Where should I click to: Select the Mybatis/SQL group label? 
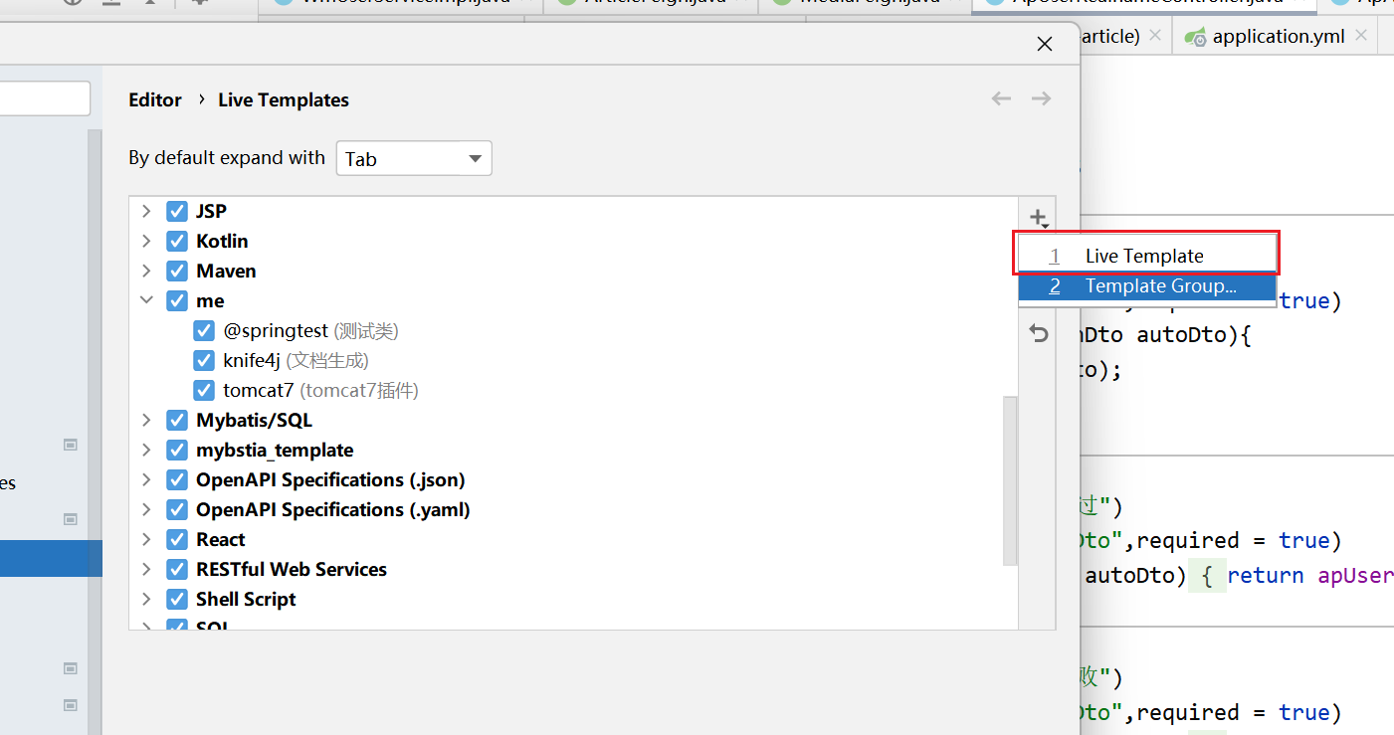[254, 420]
